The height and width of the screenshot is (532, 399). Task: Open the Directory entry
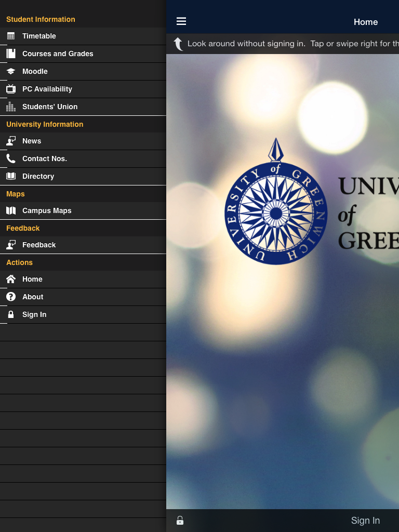(83, 177)
